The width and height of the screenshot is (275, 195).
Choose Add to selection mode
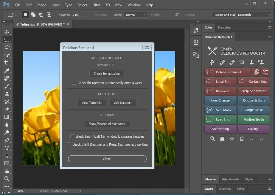tap(33, 15)
